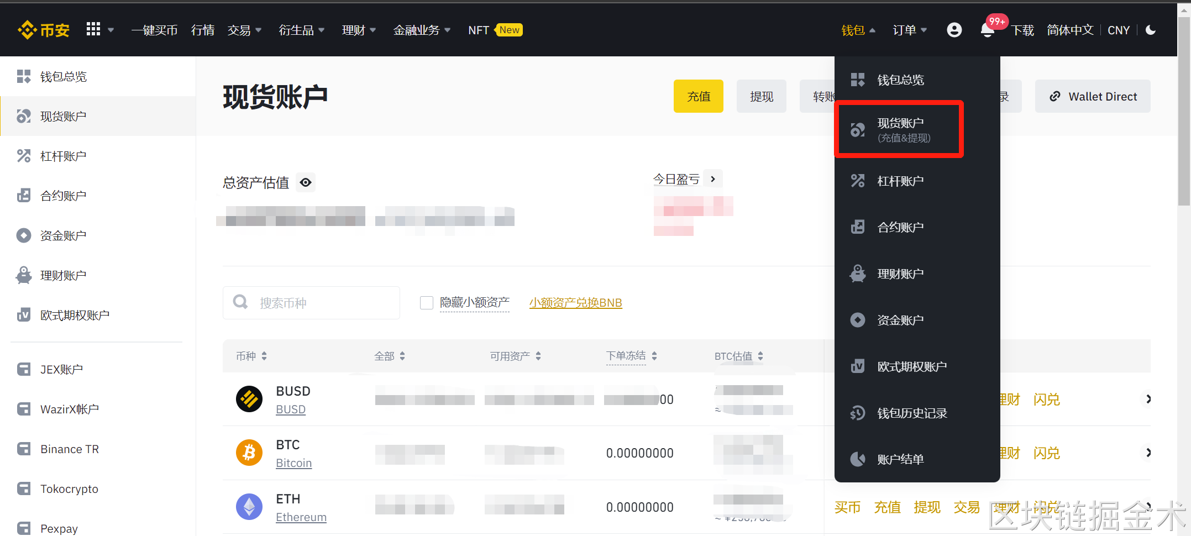This screenshot has height=536, width=1191.
Task: Open 一键买币 in the navbar
Action: pos(155,30)
